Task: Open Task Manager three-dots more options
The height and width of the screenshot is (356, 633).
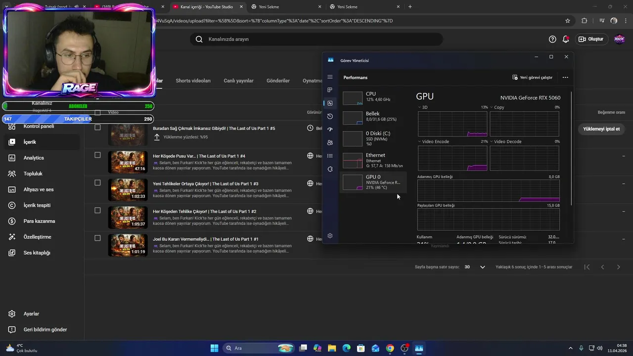Action: (x=565, y=78)
